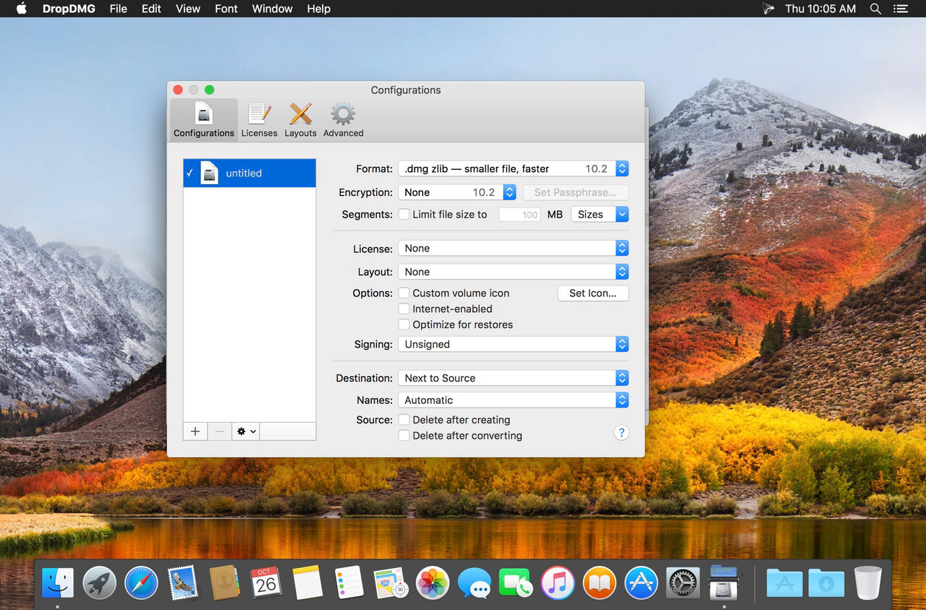Click the help question mark button

pos(621,432)
